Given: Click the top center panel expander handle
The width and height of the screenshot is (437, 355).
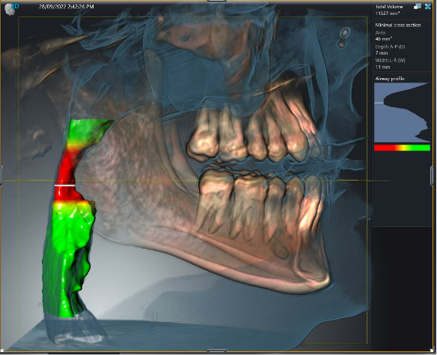Looking at the screenshot, I should [216, 1].
